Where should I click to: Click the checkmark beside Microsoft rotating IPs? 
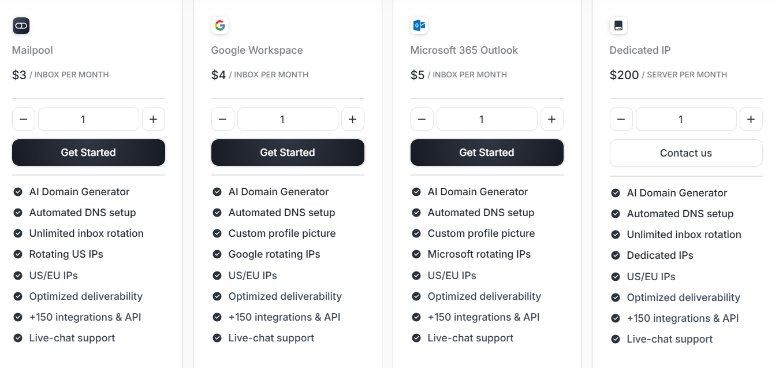point(416,254)
